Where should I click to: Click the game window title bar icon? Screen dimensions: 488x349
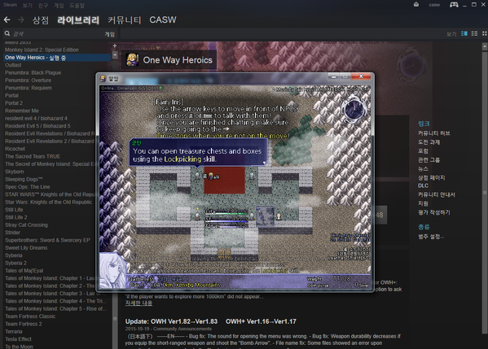point(103,78)
